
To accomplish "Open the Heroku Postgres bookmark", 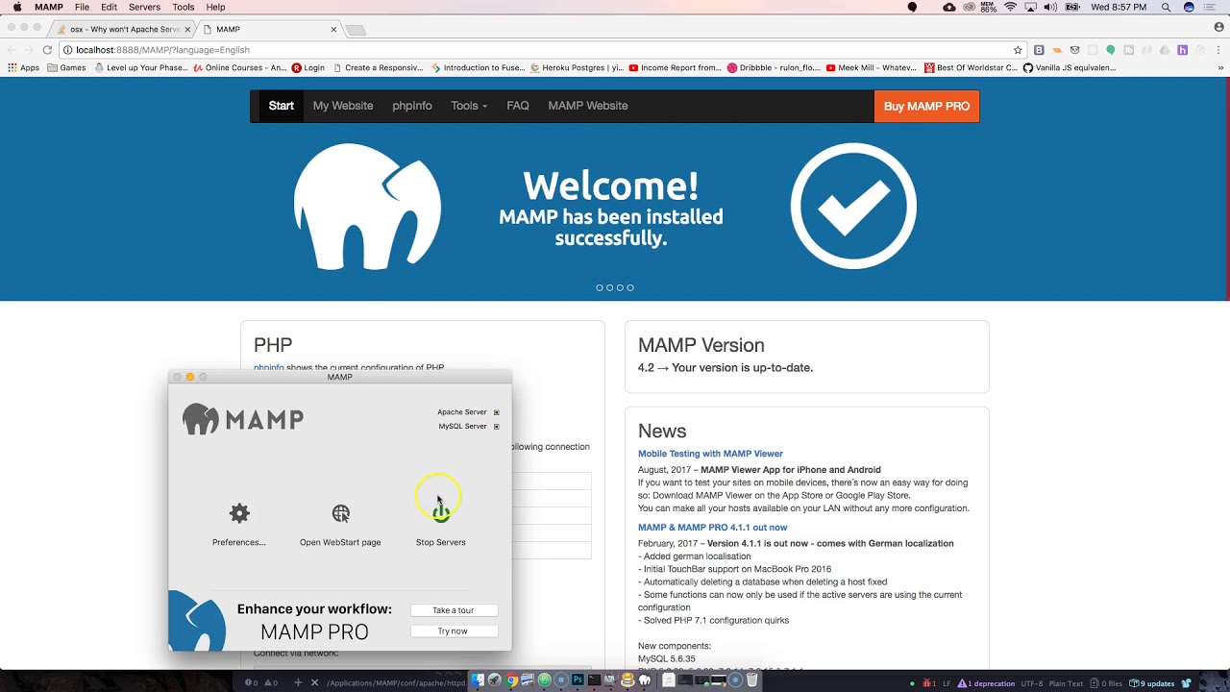I will click(577, 68).
